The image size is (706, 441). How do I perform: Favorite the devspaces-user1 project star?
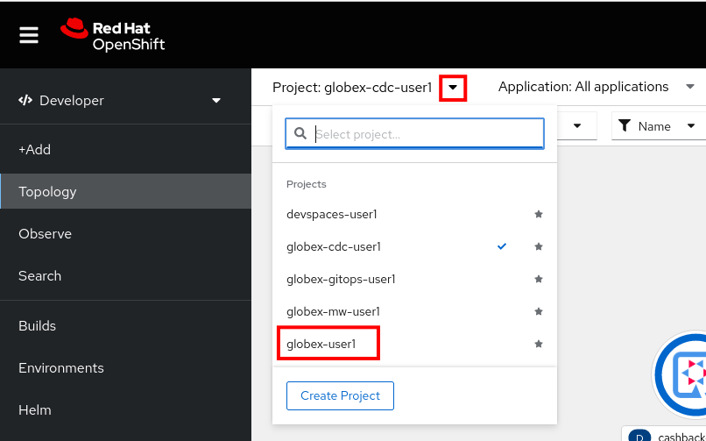point(538,215)
